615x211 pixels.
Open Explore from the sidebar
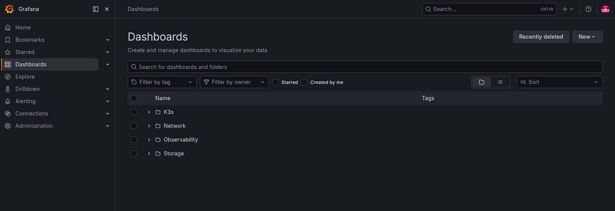[x=25, y=76]
